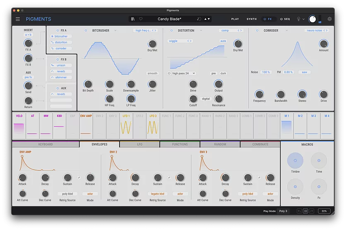Click the ENV AMP sustain-release link icon
The width and height of the screenshot is (346, 230).
point(79,178)
